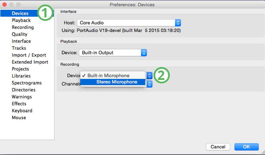Screen dimensions: 265x155
Task: Close the Preferences window with red button
Action: [5, 5]
